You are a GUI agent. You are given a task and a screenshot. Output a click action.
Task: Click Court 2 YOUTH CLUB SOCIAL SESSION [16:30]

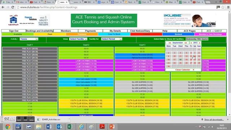point(86,100)
